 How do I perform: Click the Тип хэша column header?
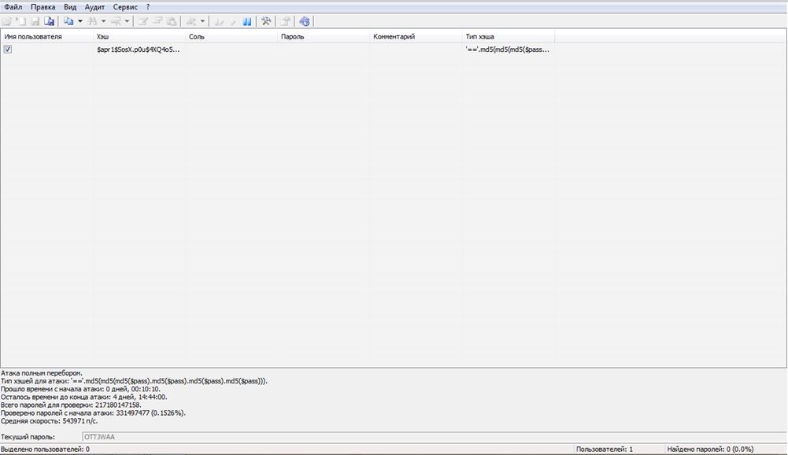pos(508,36)
